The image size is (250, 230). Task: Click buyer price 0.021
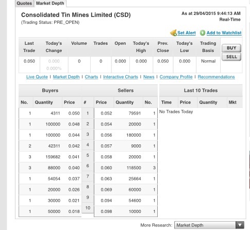[74, 201]
